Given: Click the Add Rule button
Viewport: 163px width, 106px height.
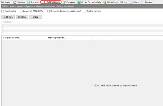Looking at the screenshot, I should pos(8,17).
